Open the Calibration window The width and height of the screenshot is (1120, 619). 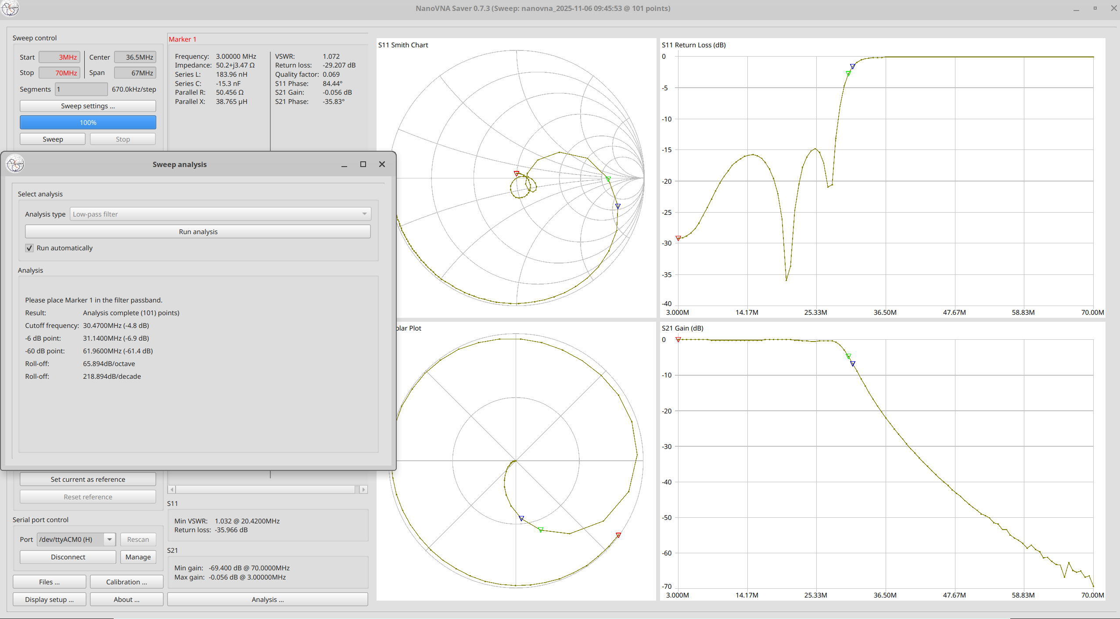[126, 582]
